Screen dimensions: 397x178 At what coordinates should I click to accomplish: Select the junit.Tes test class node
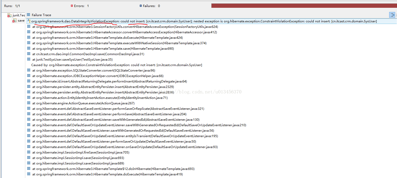[16, 15]
